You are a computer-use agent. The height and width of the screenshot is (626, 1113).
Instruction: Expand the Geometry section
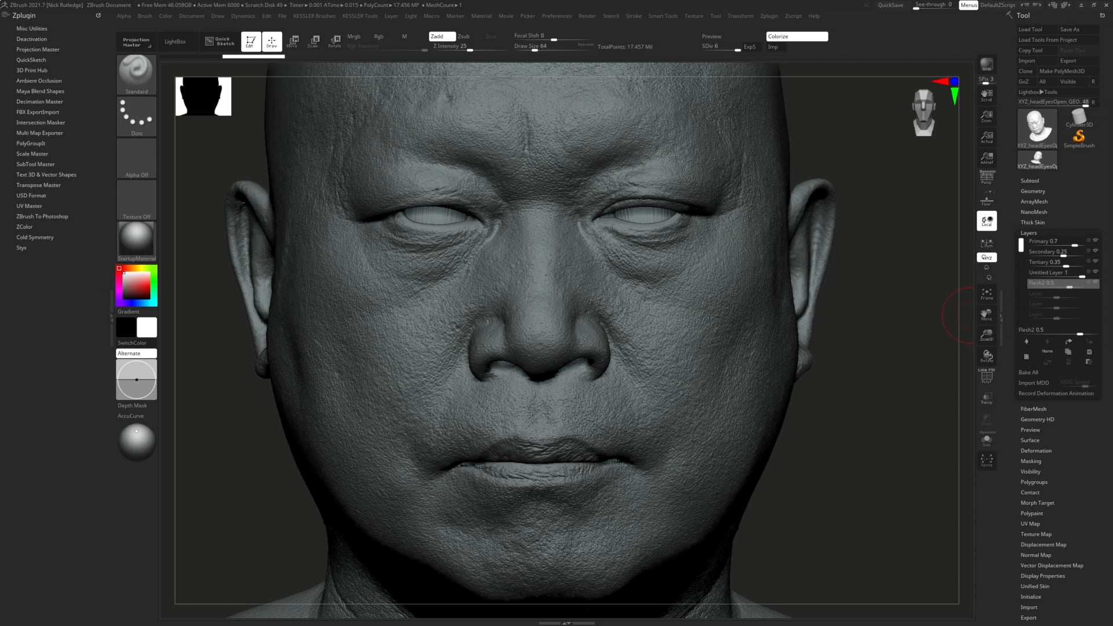point(1032,191)
